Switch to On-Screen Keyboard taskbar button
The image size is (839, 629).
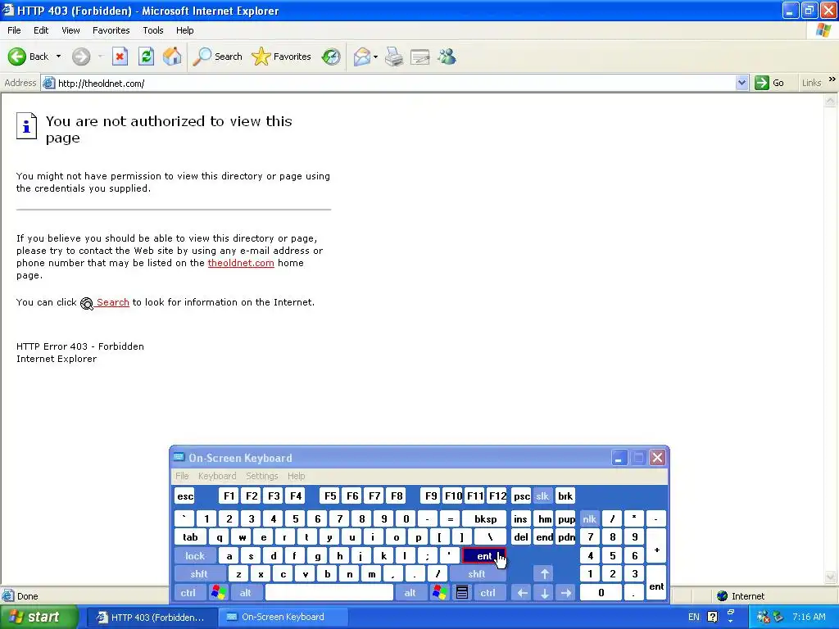coord(283,617)
